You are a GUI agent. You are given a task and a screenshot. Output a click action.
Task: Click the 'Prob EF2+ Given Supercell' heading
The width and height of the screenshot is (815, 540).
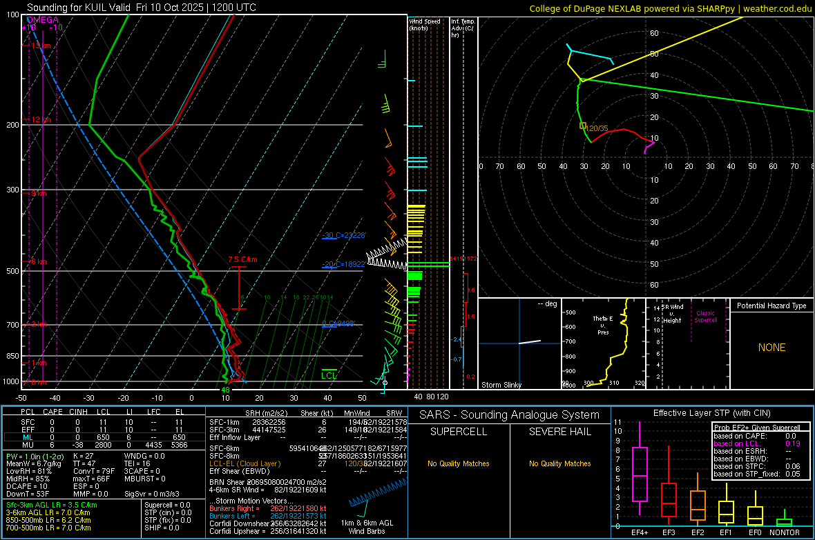point(757,428)
